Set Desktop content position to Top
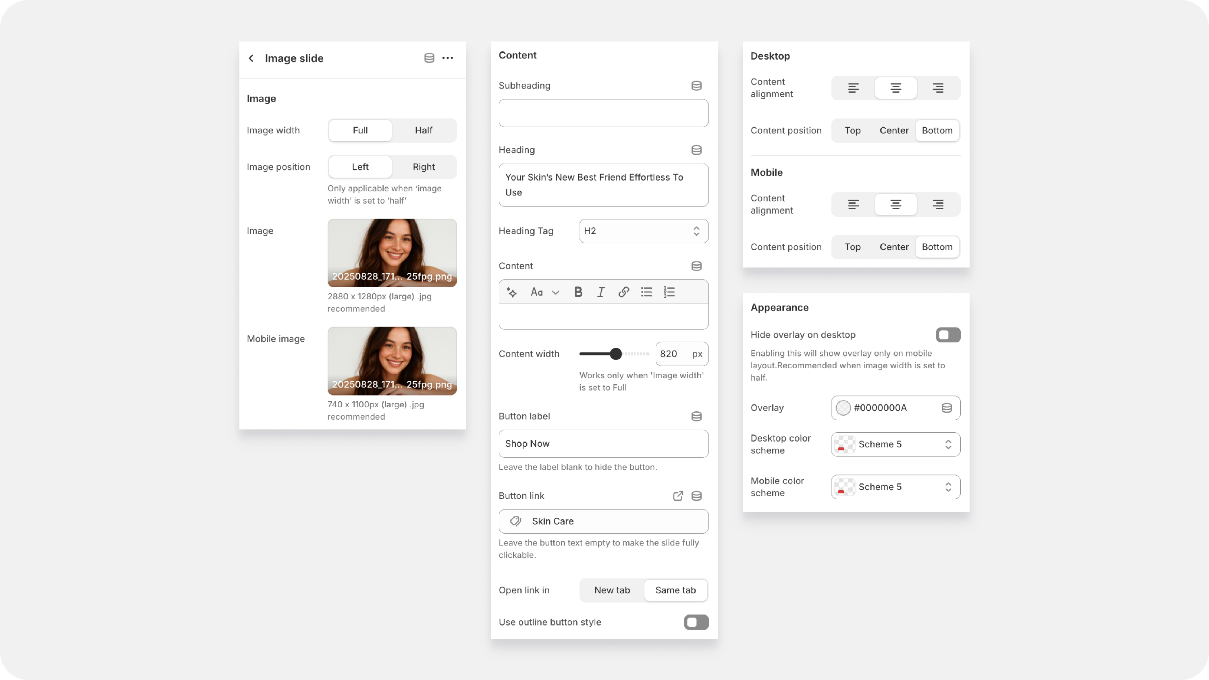Screen dimensions: 1209x680 pyautogui.click(x=852, y=131)
